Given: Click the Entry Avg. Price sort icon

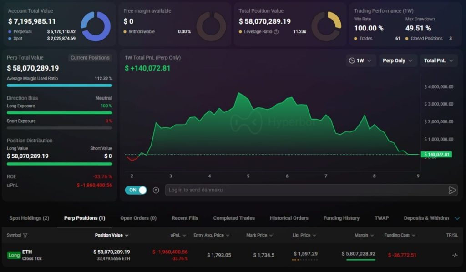Looking at the screenshot, I should coord(228,235).
